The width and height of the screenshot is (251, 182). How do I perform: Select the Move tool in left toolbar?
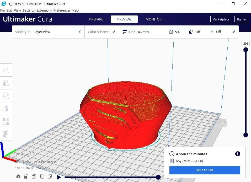(6, 70)
